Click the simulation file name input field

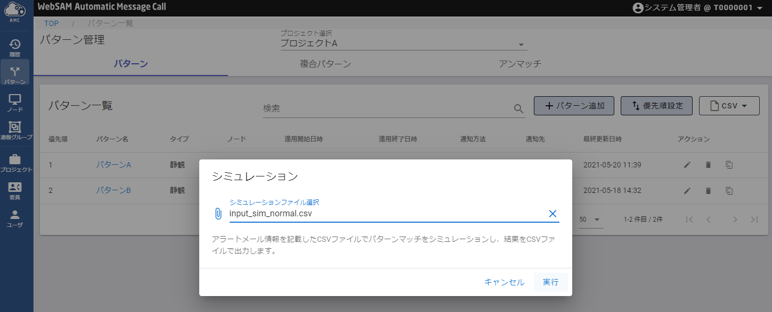pyautogui.click(x=384, y=214)
